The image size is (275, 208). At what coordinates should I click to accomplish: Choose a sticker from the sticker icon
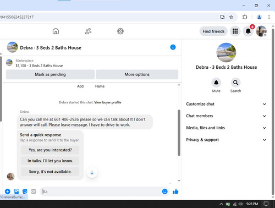[25, 191]
